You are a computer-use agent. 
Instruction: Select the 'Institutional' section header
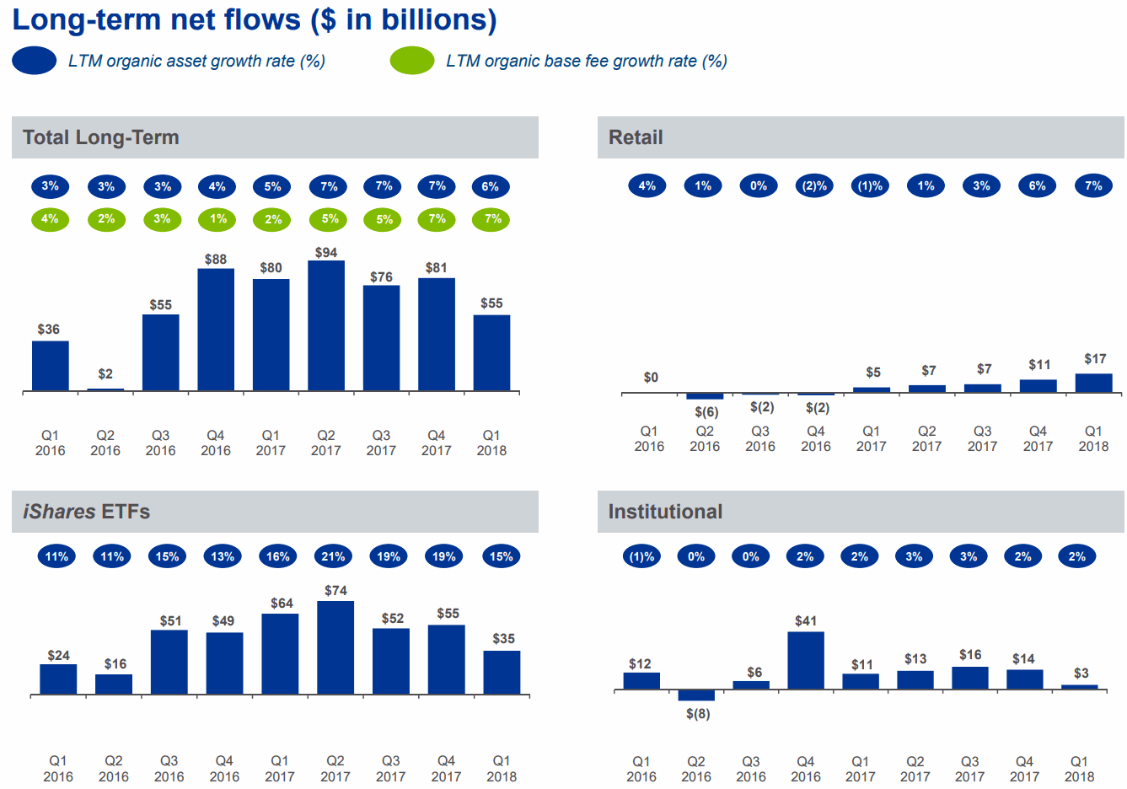861,512
